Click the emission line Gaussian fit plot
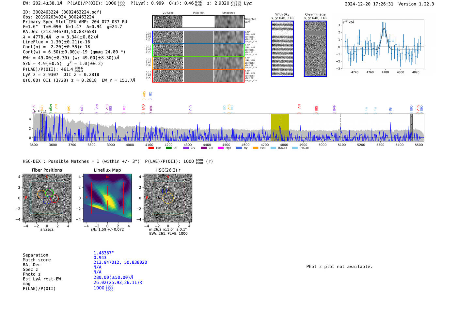 [383, 44]
